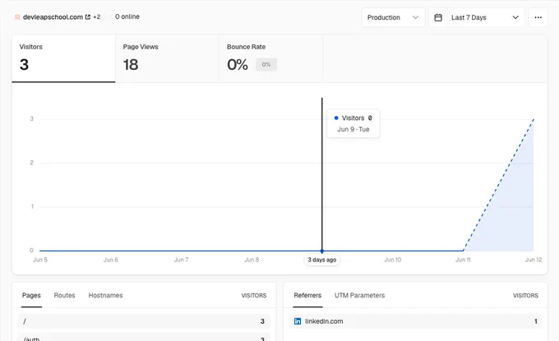559x341 pixels.
Task: Switch to the UTM Parameters tab
Action: [360, 295]
